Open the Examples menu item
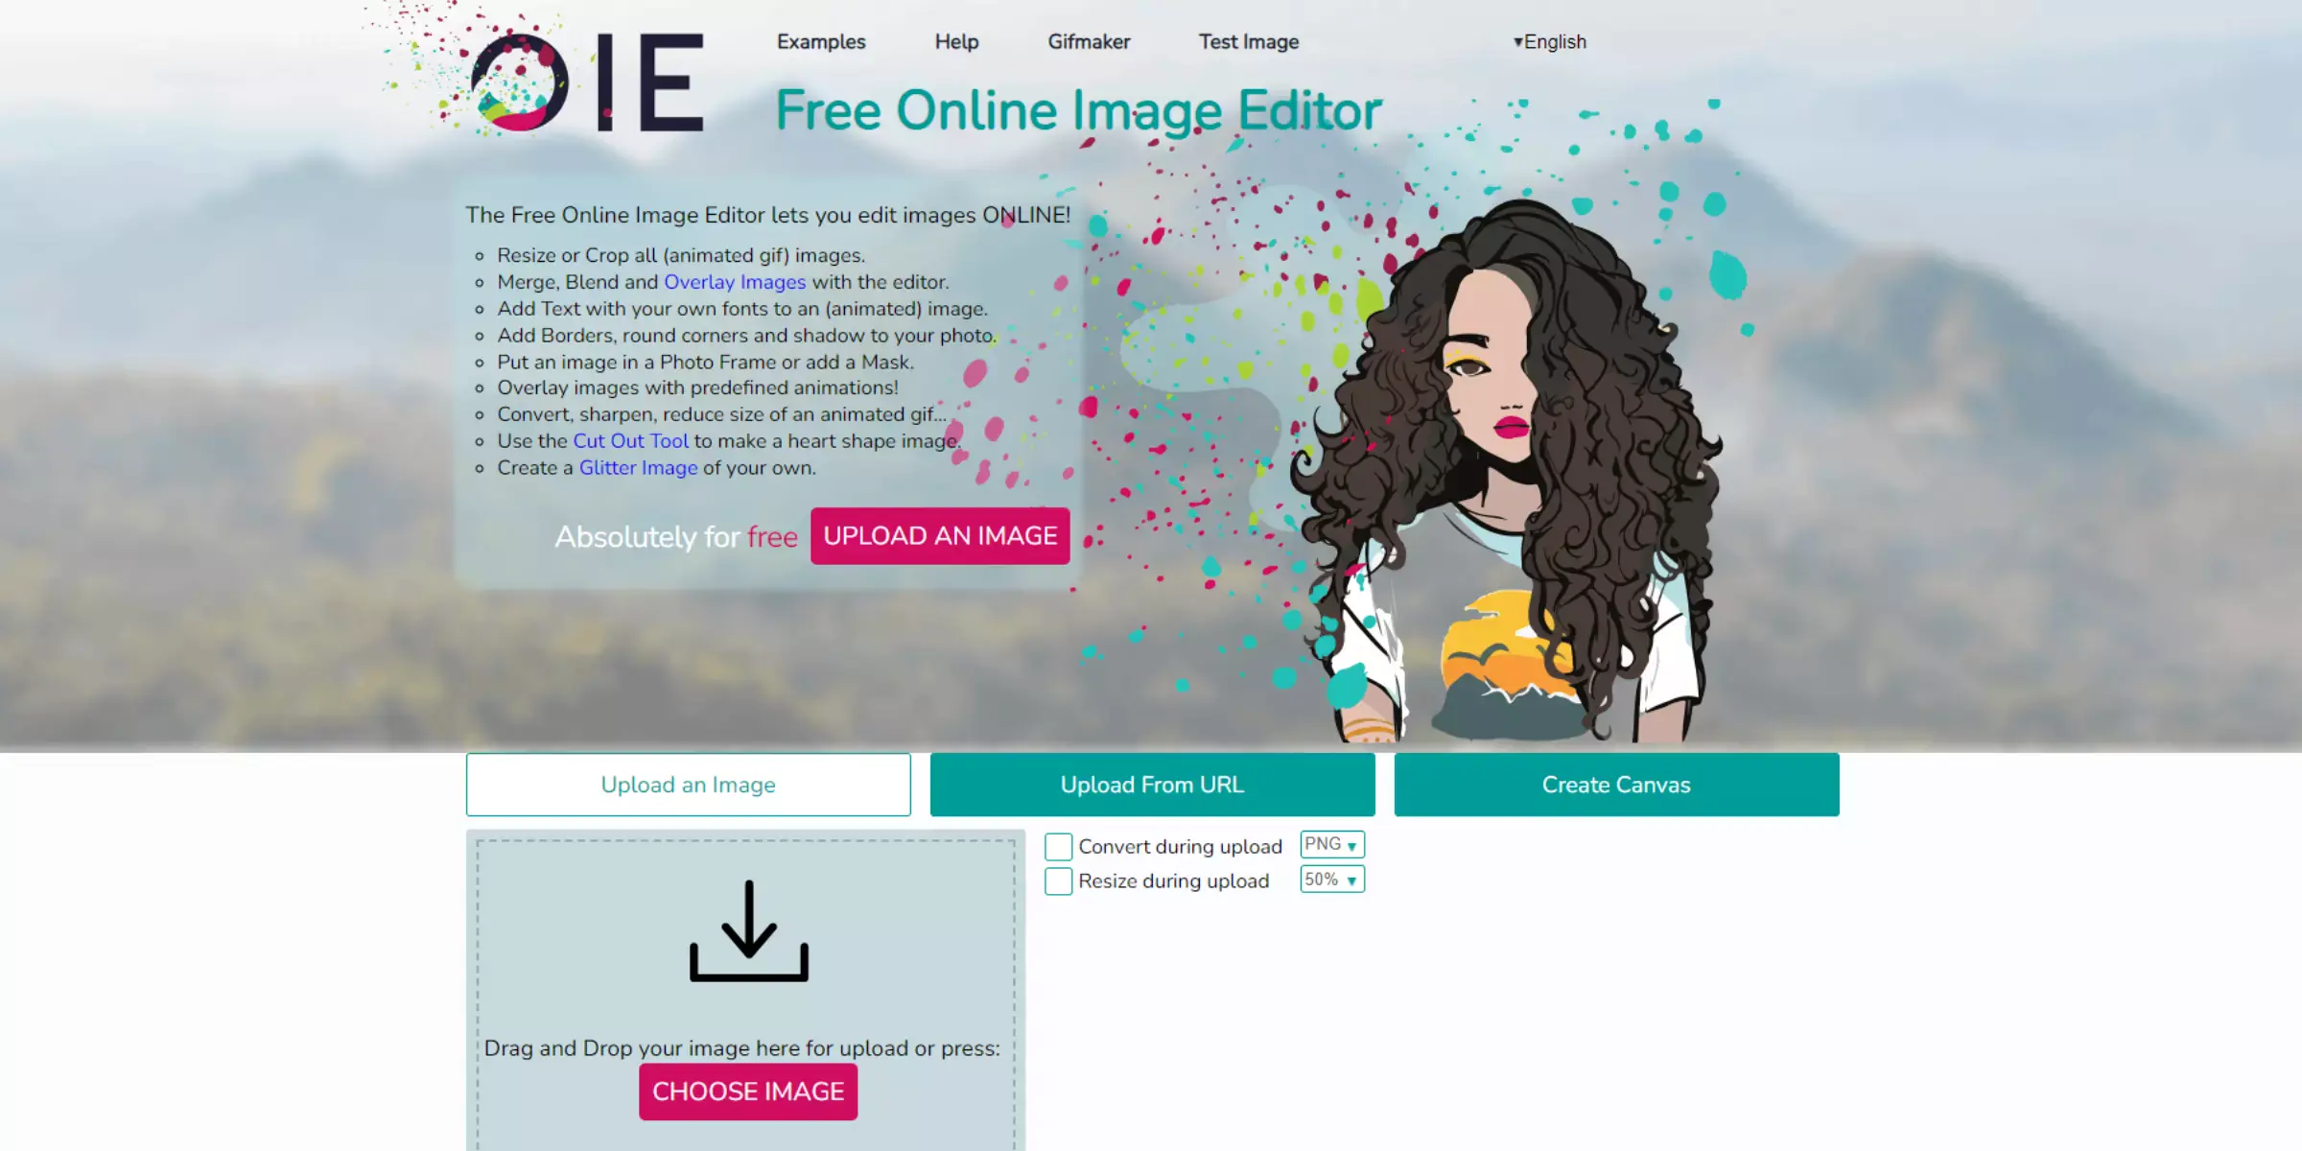Image resolution: width=2302 pixels, height=1151 pixels. pos(821,41)
